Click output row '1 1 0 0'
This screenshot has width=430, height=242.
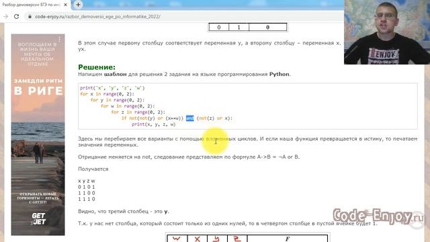[87, 193]
